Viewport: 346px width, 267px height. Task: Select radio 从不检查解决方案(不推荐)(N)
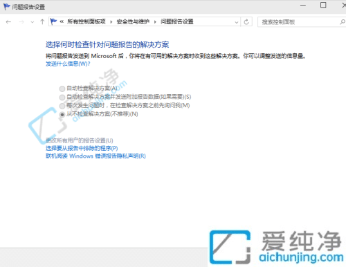coord(99,114)
